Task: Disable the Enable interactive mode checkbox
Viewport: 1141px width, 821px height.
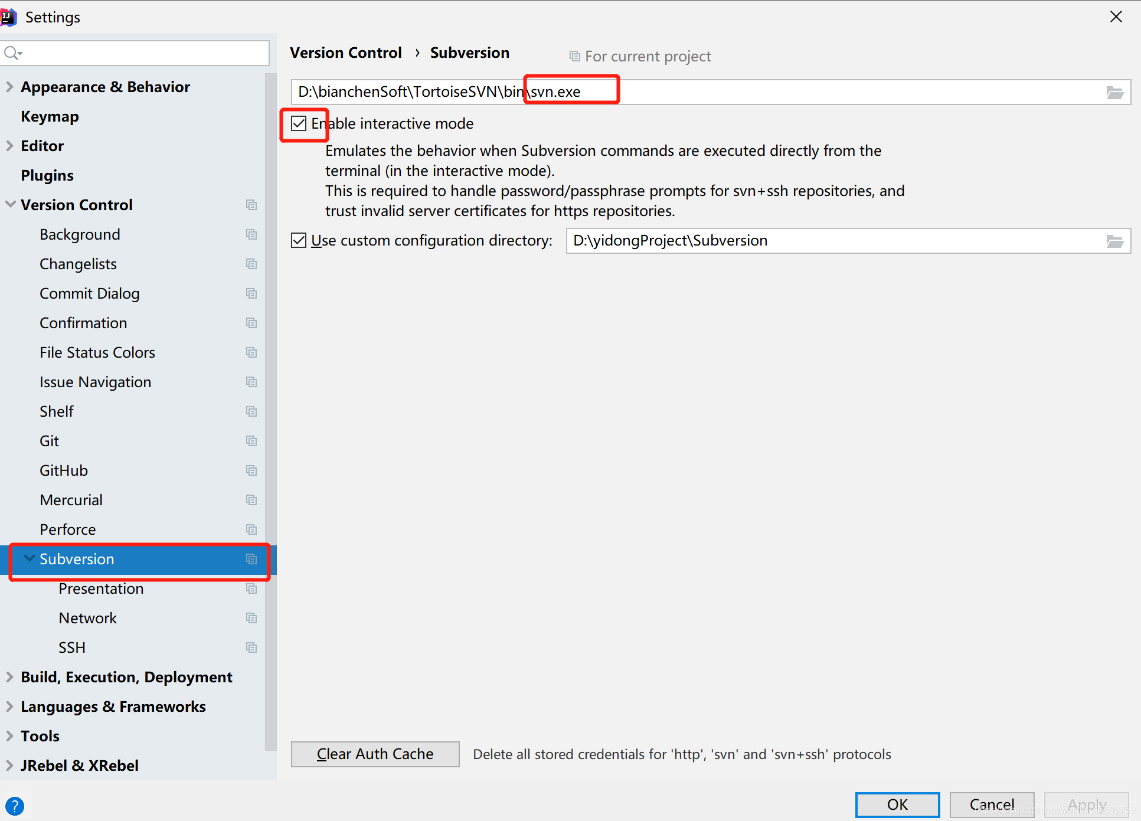Action: pos(299,123)
